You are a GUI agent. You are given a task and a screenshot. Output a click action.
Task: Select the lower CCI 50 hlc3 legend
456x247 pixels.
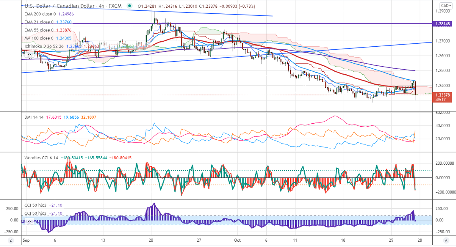click(x=35, y=213)
